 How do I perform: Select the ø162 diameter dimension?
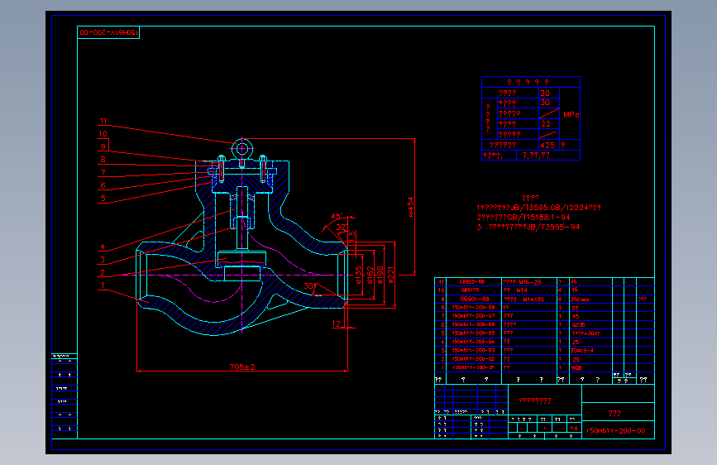(x=370, y=275)
